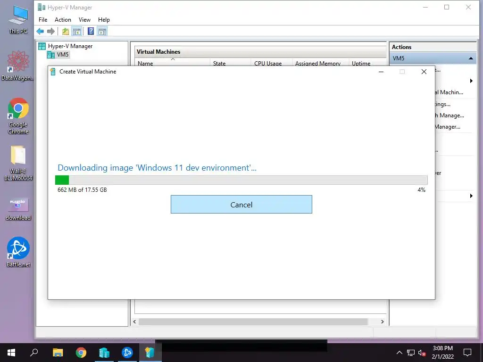Select Google Chrome desktop shortcut

[x=18, y=116]
